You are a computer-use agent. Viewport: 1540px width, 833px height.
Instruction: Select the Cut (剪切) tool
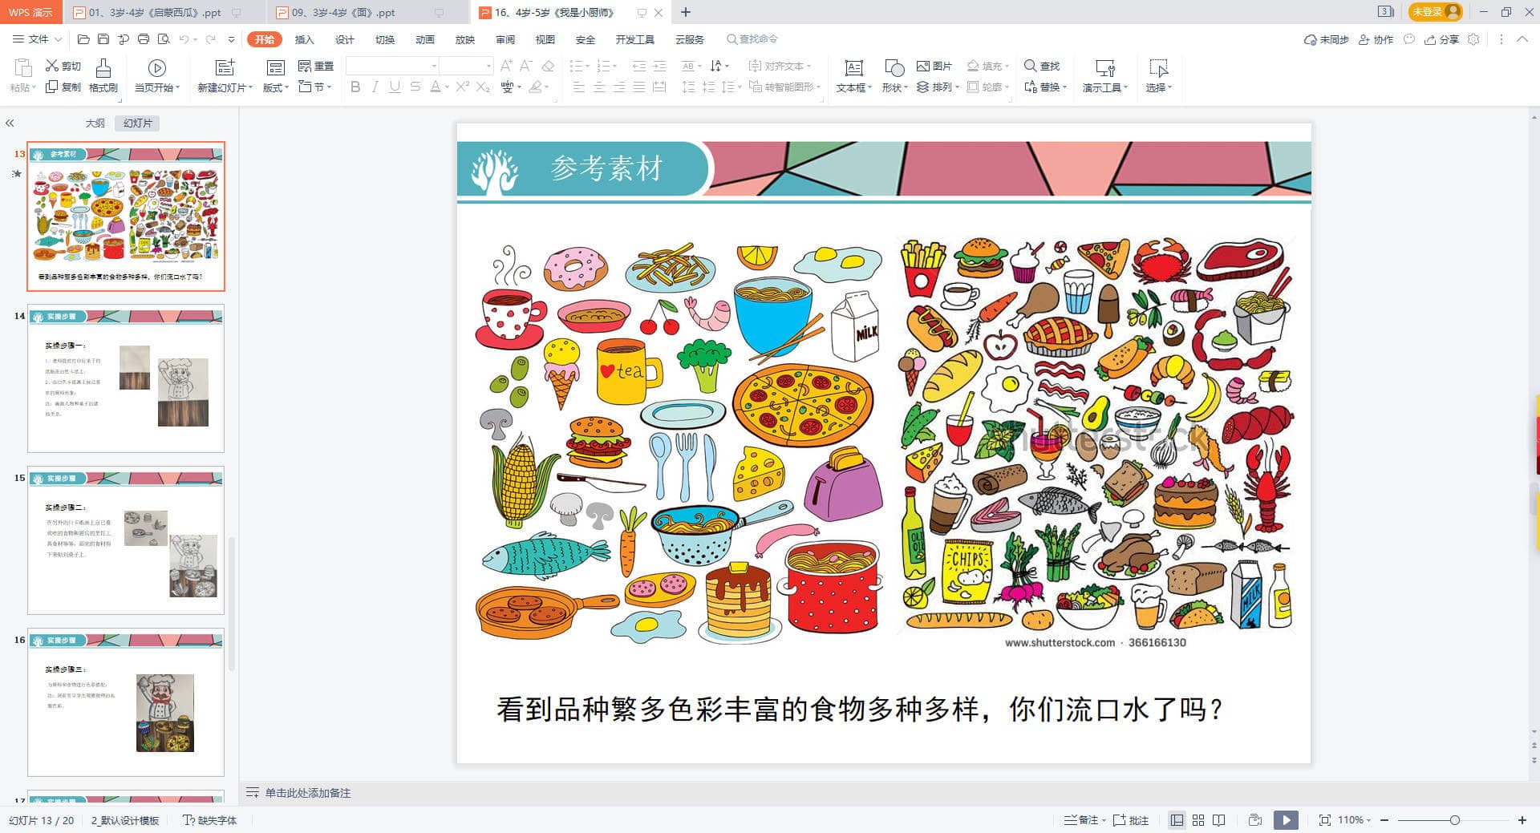tap(63, 66)
